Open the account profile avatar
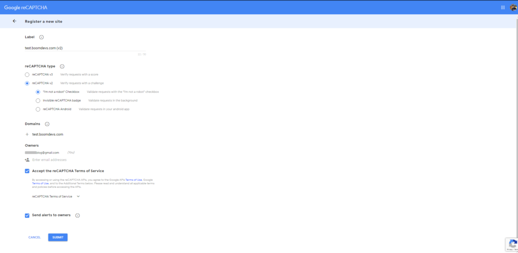The height and width of the screenshot is (253, 518). (513, 7)
